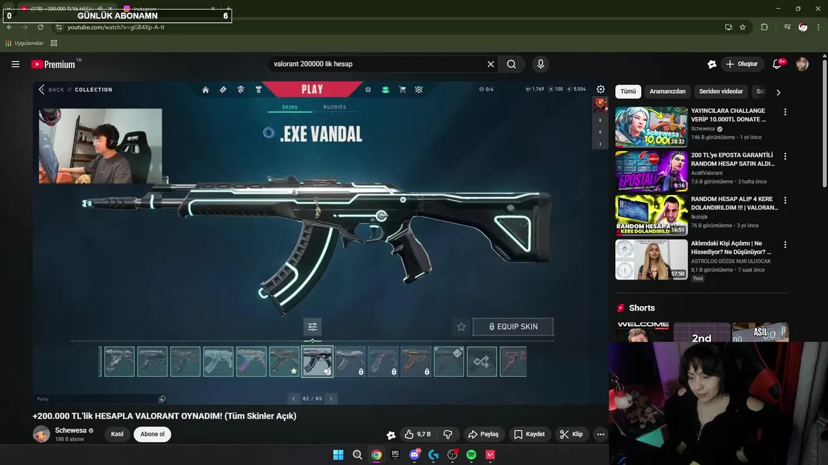Open Uygulamalar apps bookmark
Screen dimensions: 828x465
(x=25, y=43)
